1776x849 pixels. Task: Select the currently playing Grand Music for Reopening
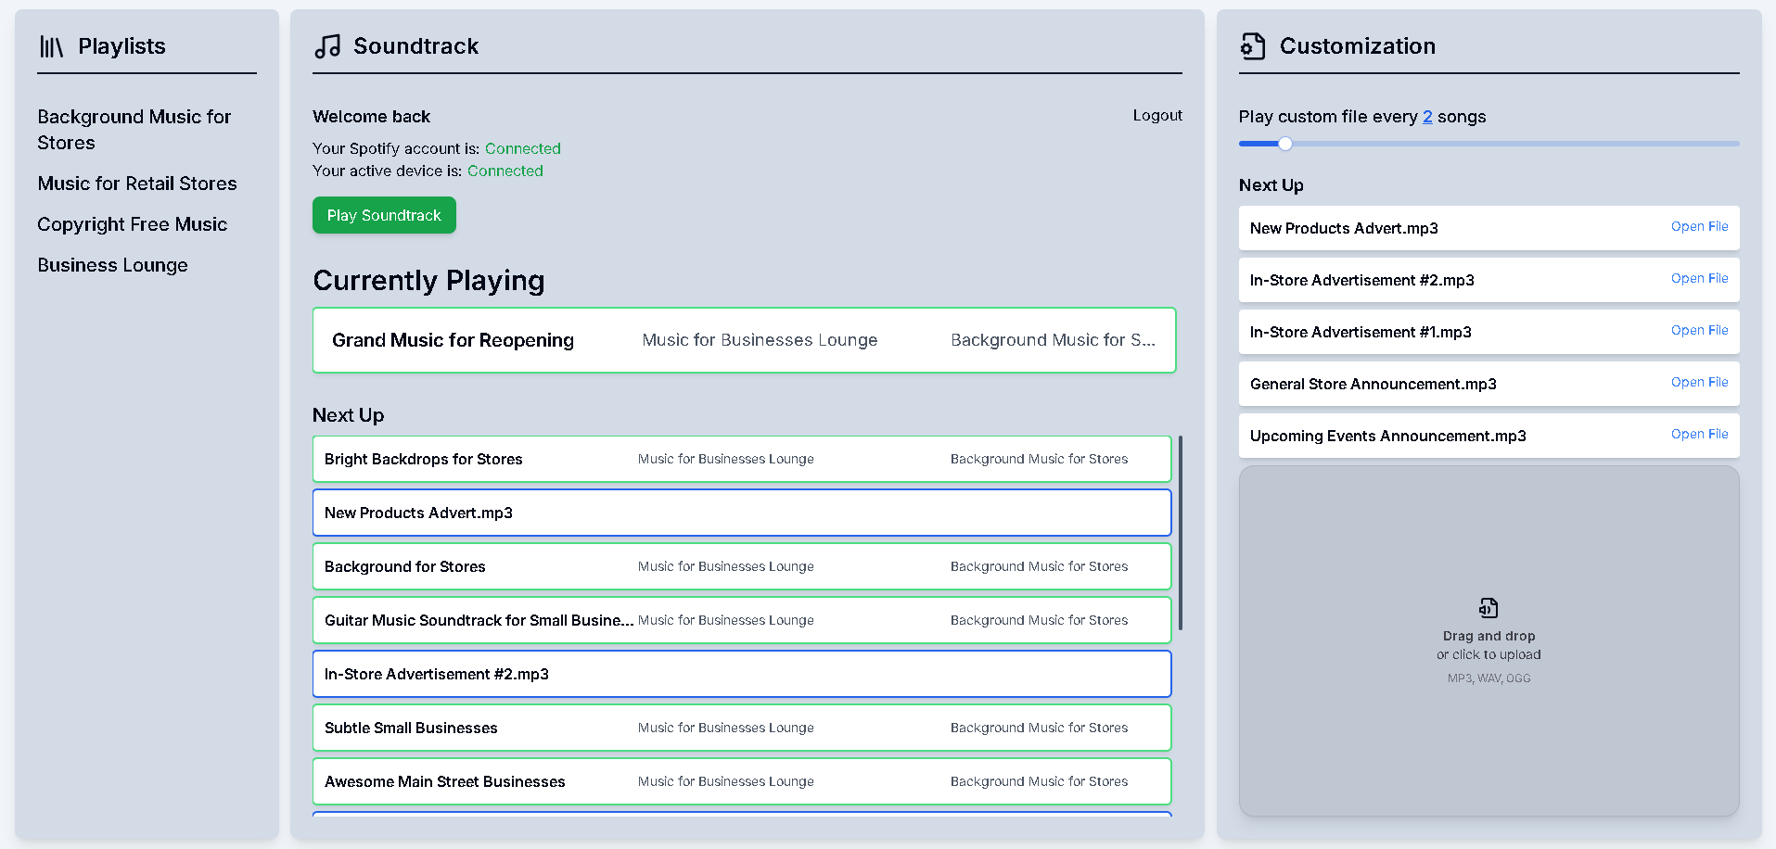click(x=744, y=340)
